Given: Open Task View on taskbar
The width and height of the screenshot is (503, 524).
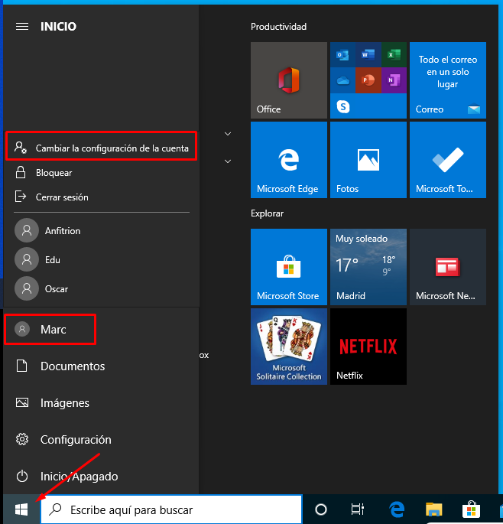Looking at the screenshot, I should click(x=357, y=509).
